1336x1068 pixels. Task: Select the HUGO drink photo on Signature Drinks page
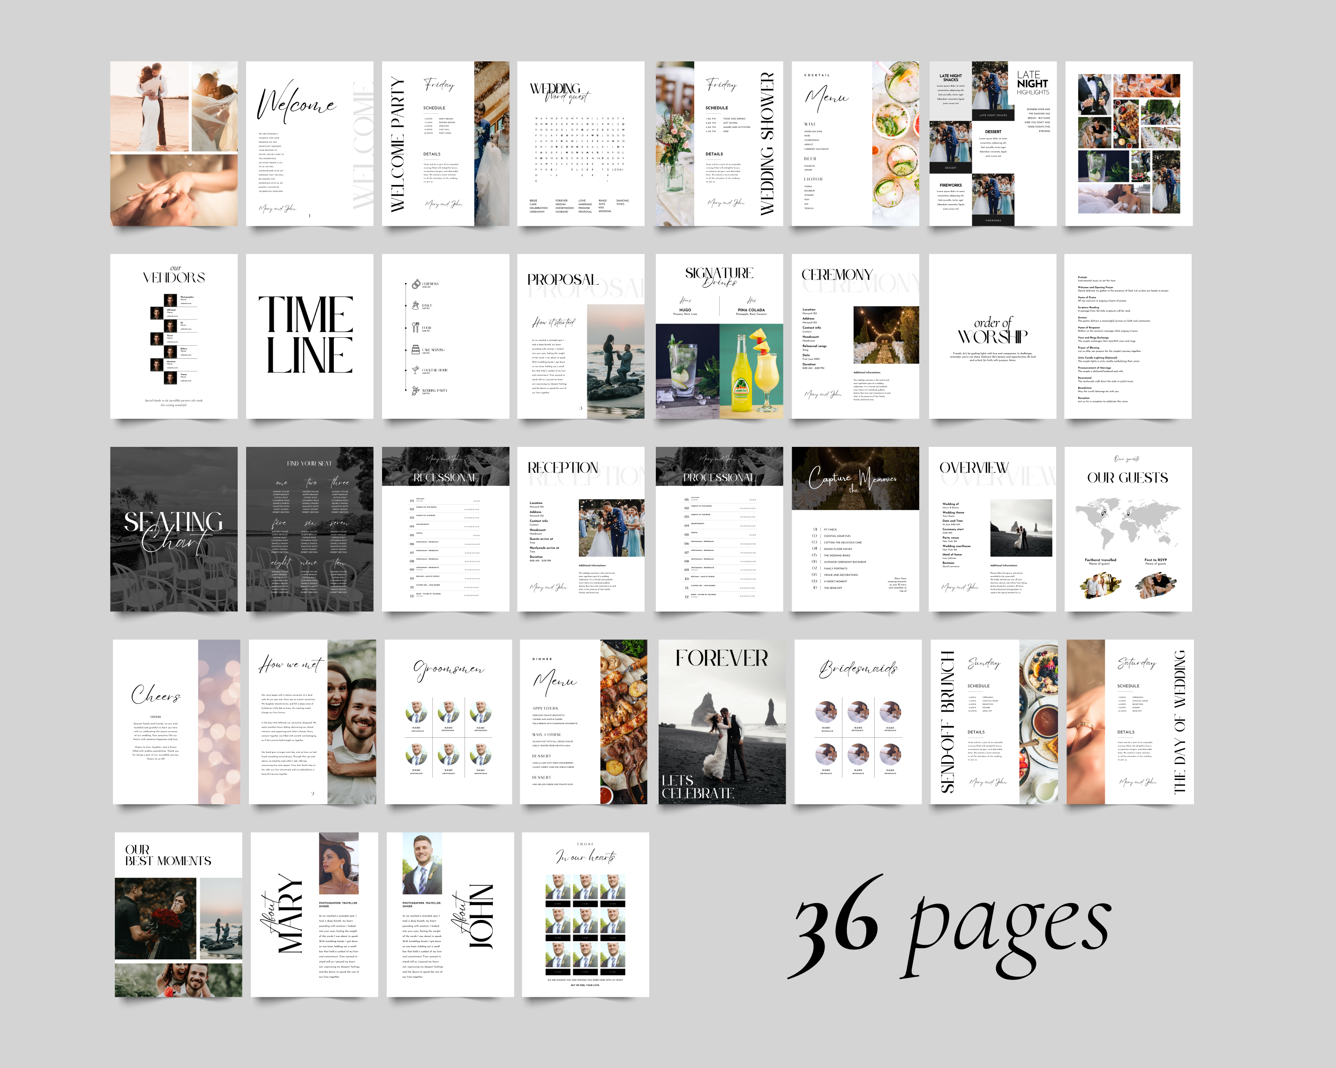(x=688, y=371)
